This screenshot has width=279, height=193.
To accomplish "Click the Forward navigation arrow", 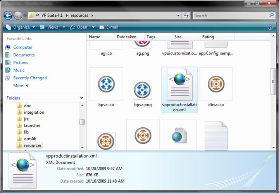I will coord(18,15).
